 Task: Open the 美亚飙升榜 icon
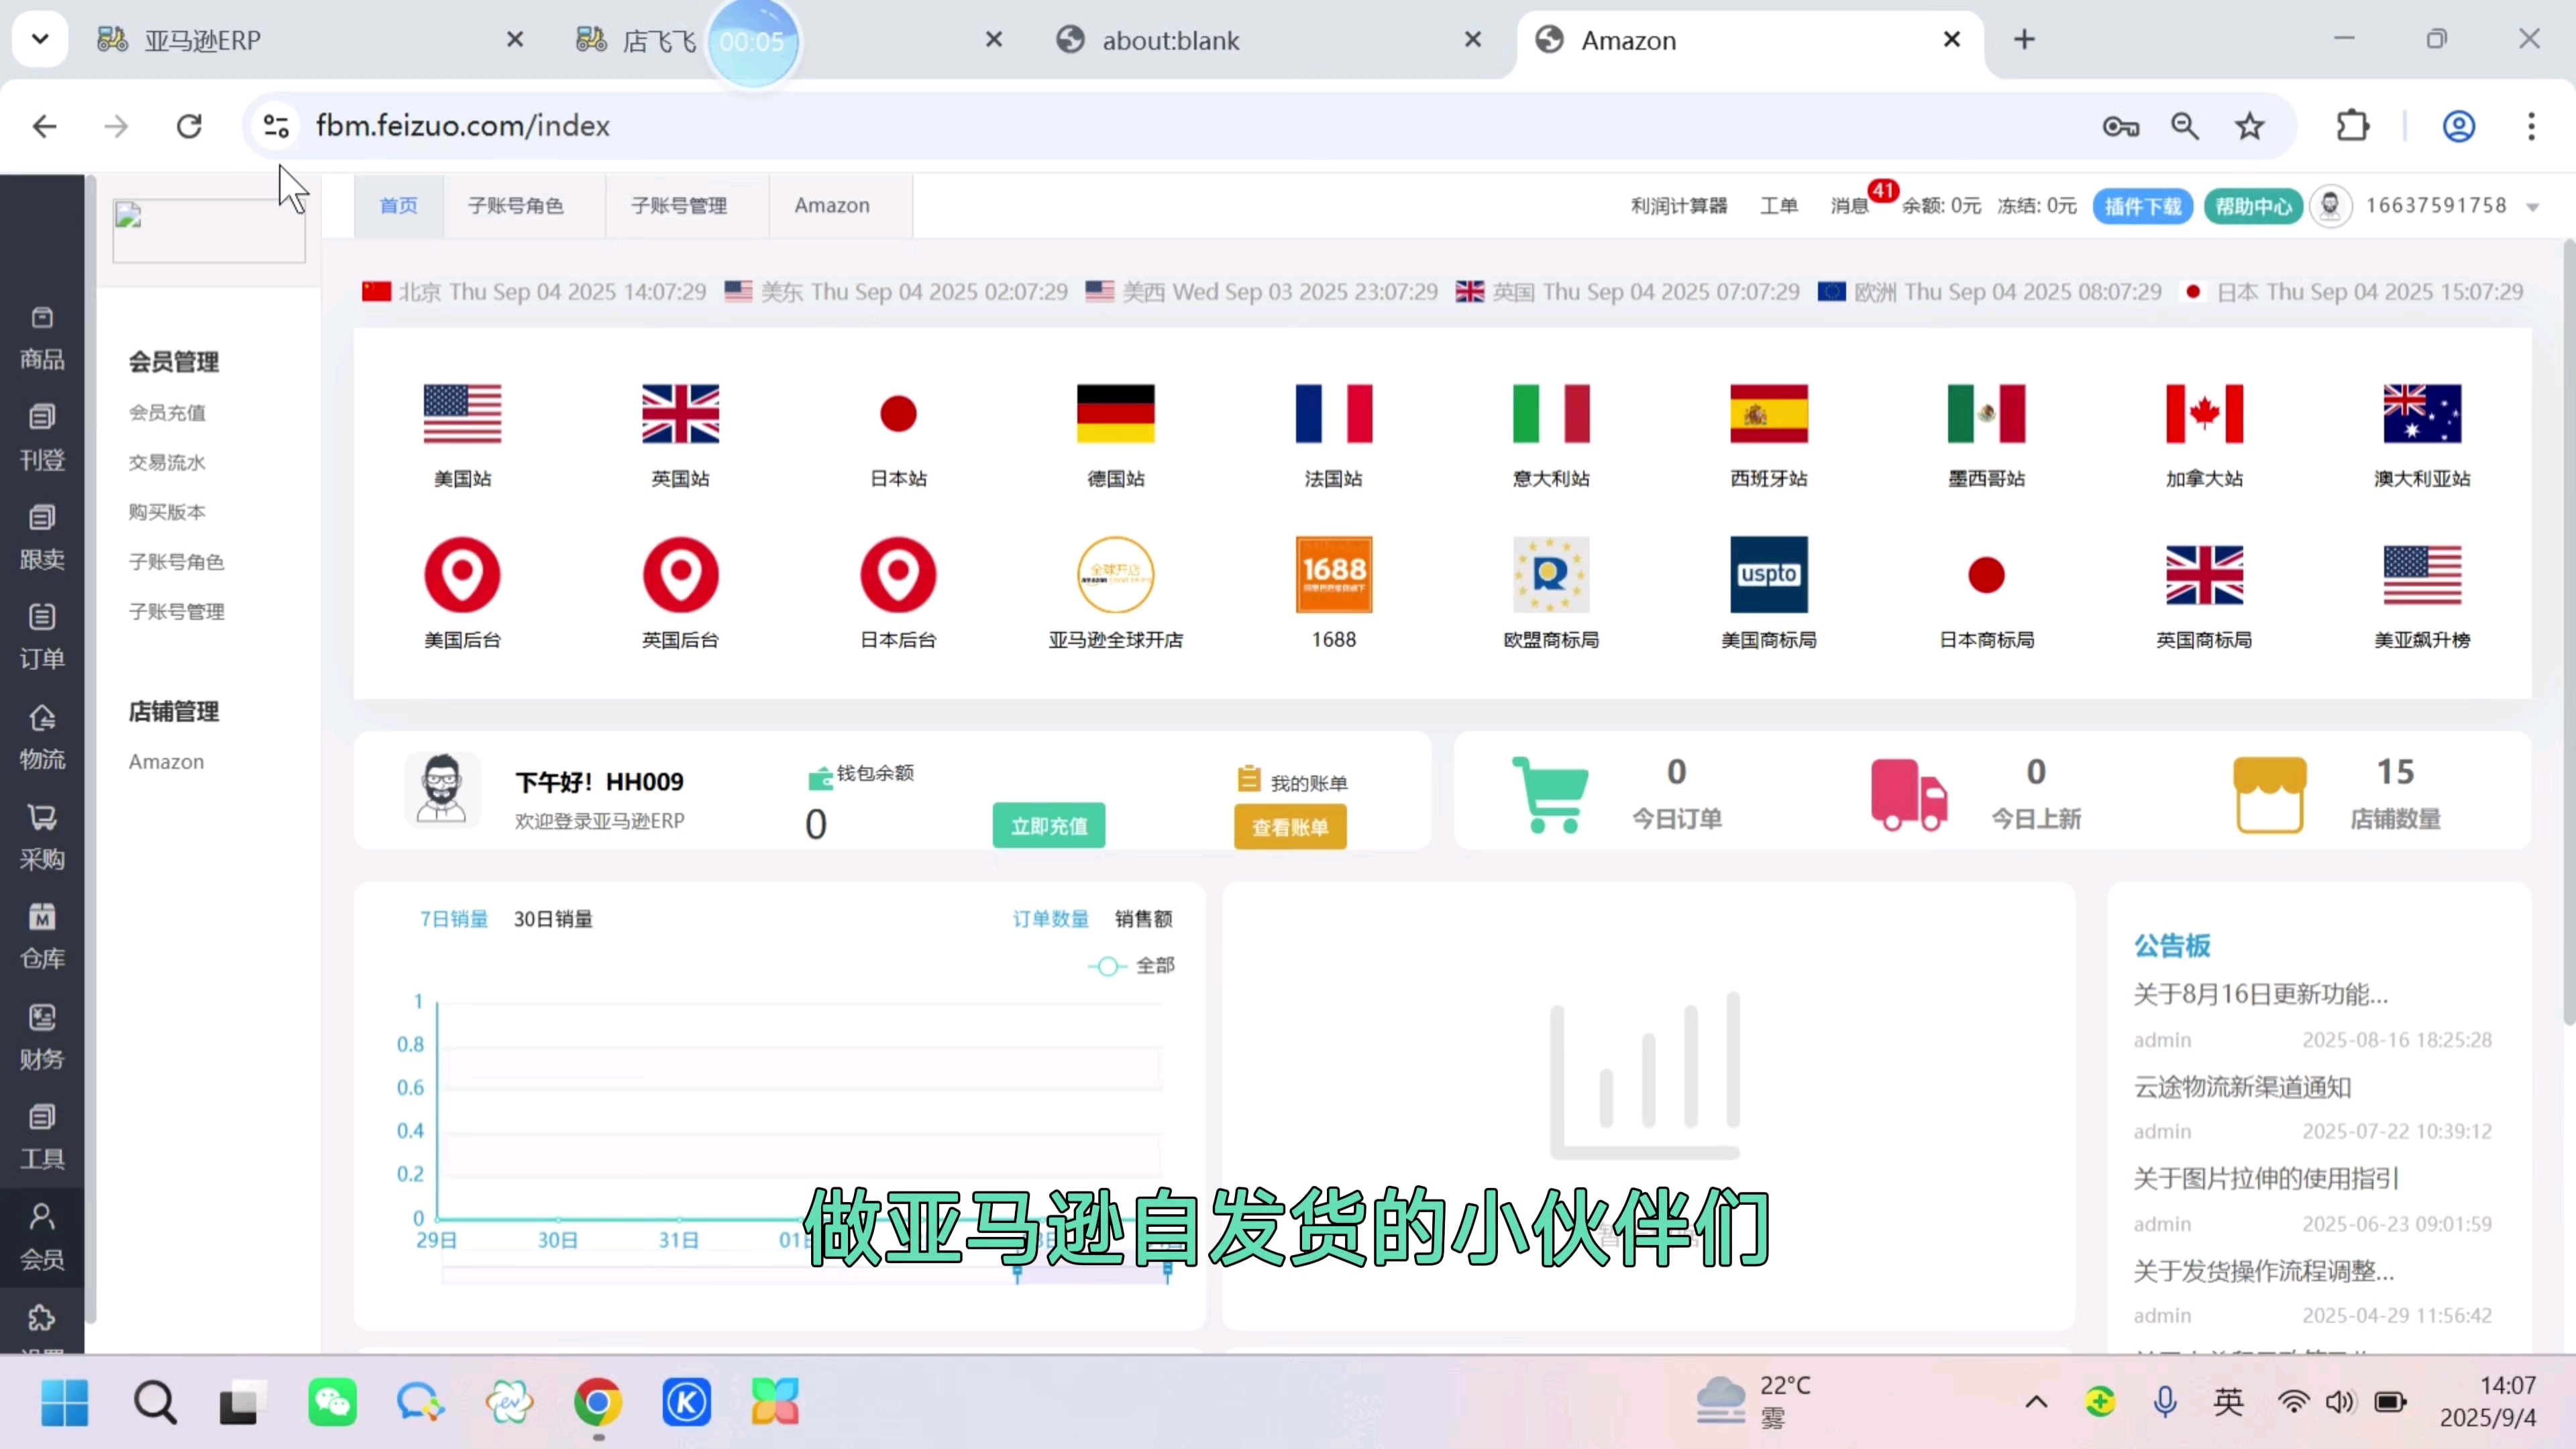[x=2422, y=575]
